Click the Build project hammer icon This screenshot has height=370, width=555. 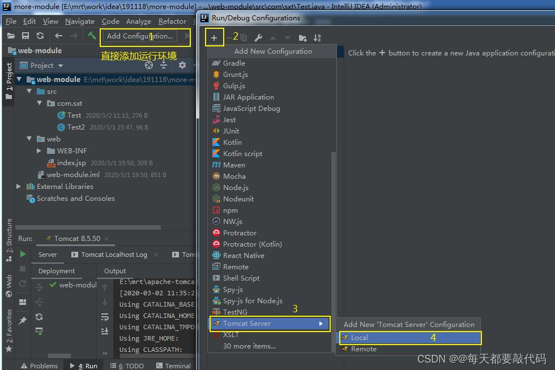point(92,36)
